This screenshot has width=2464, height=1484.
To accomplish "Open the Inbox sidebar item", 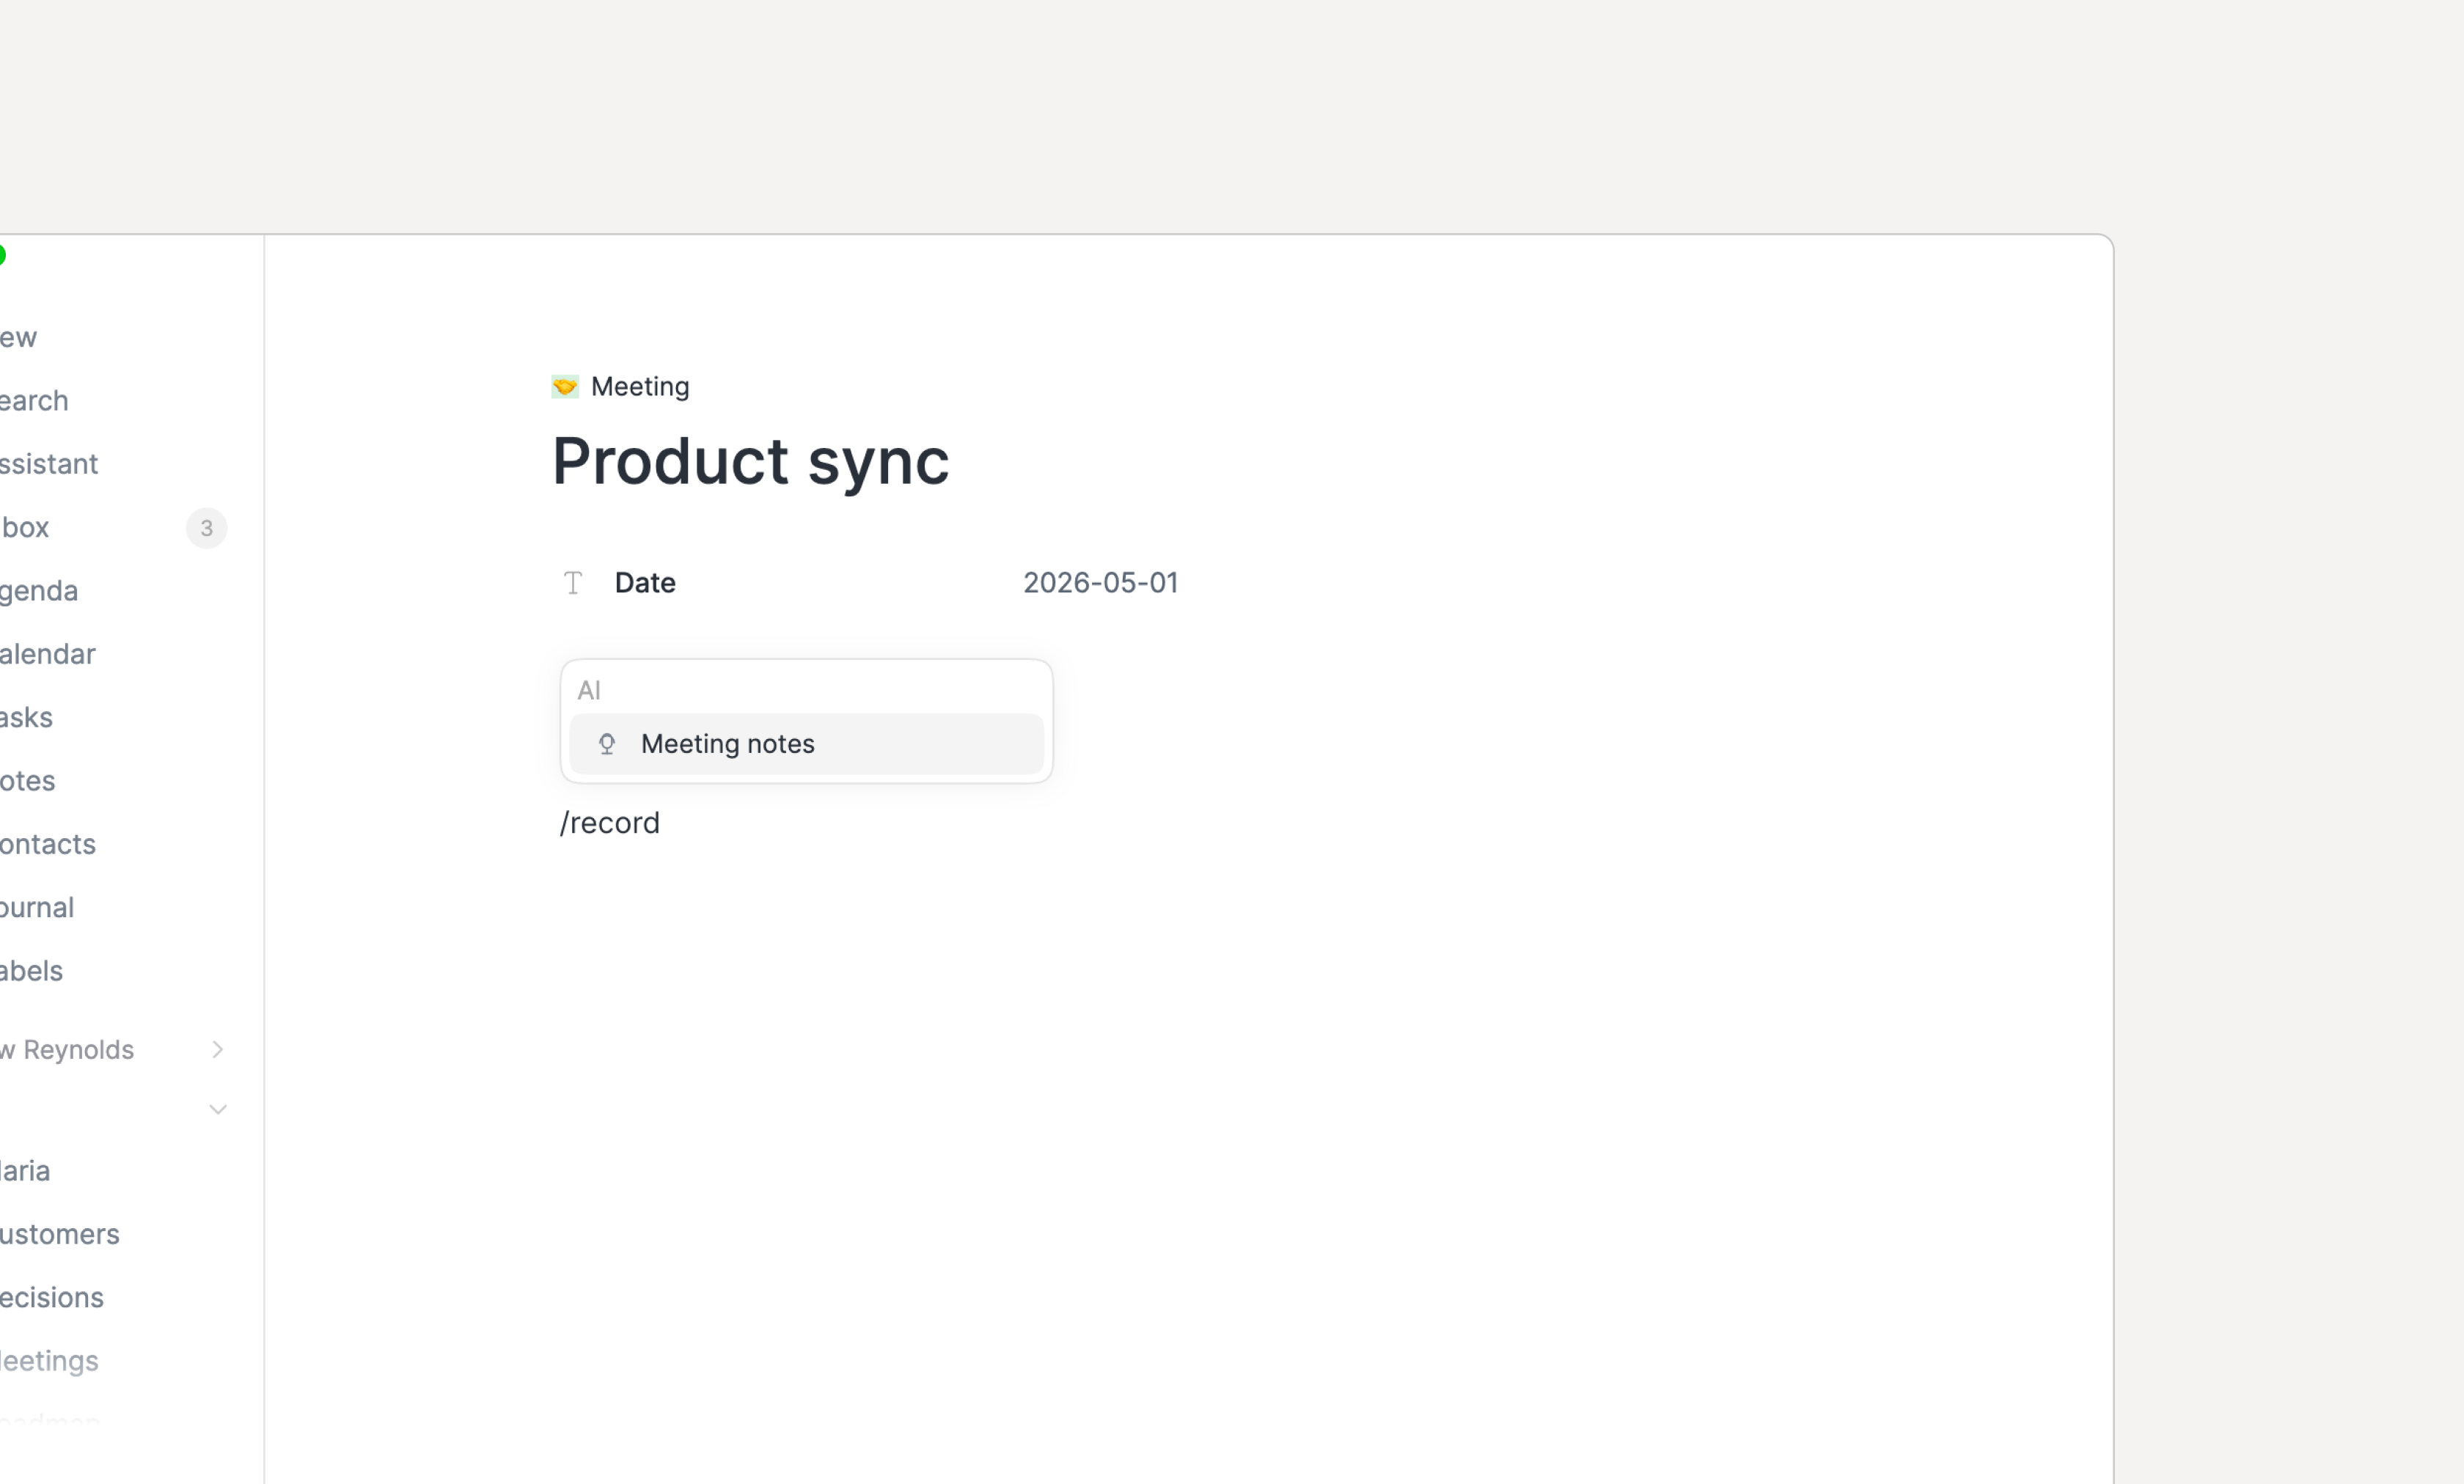I will pos(25,528).
